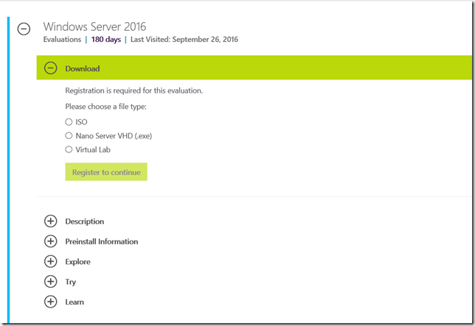Click the Register to continue button
Viewport: 475px width, 326px height.
coord(106,172)
